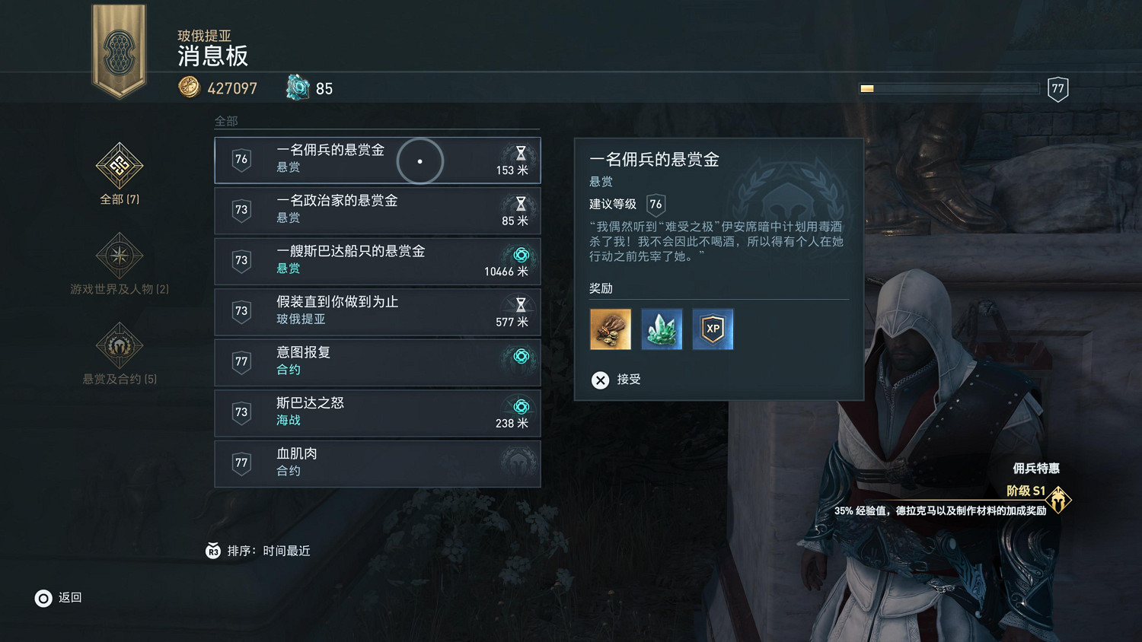The width and height of the screenshot is (1142, 642).
Task: Click the mercenary tier S1 helmet icon
Action: (x=1058, y=500)
